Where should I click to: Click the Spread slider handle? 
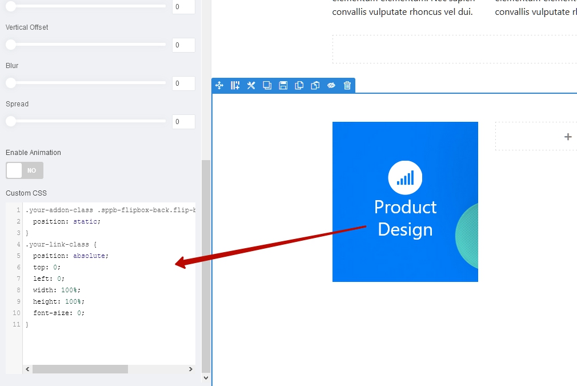pyautogui.click(x=10, y=121)
